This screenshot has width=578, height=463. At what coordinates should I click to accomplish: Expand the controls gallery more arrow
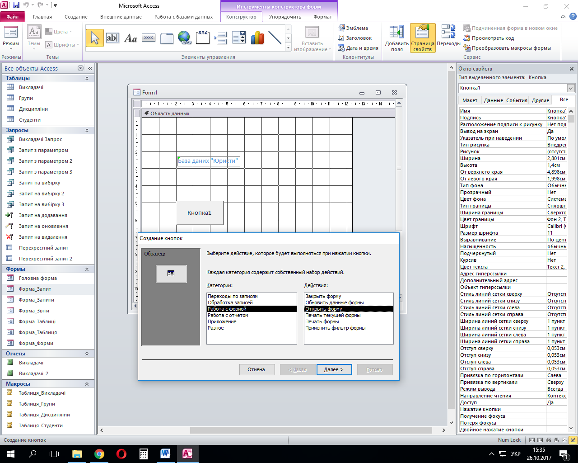coord(288,48)
